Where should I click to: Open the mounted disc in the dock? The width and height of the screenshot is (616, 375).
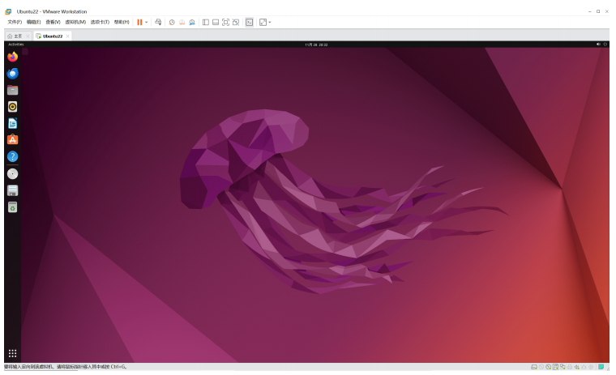(x=13, y=174)
